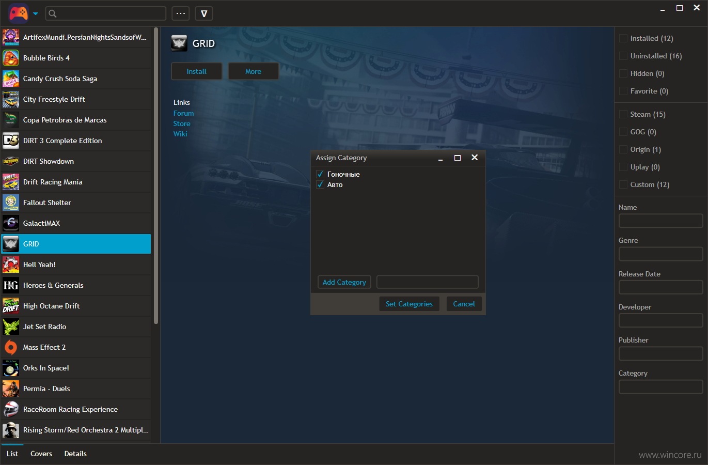Select the Mass Effect 2 Origin icon
Screen dimensions: 708x465
(x=11, y=347)
